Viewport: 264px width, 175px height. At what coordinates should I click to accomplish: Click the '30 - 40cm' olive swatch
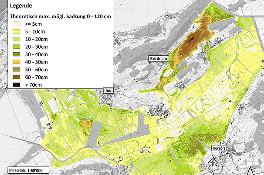click(17, 54)
